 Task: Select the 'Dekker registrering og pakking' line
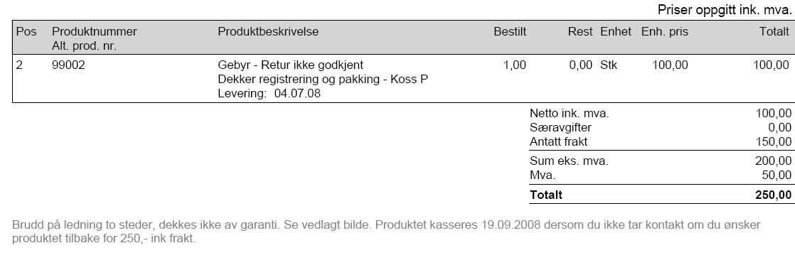click(x=323, y=80)
